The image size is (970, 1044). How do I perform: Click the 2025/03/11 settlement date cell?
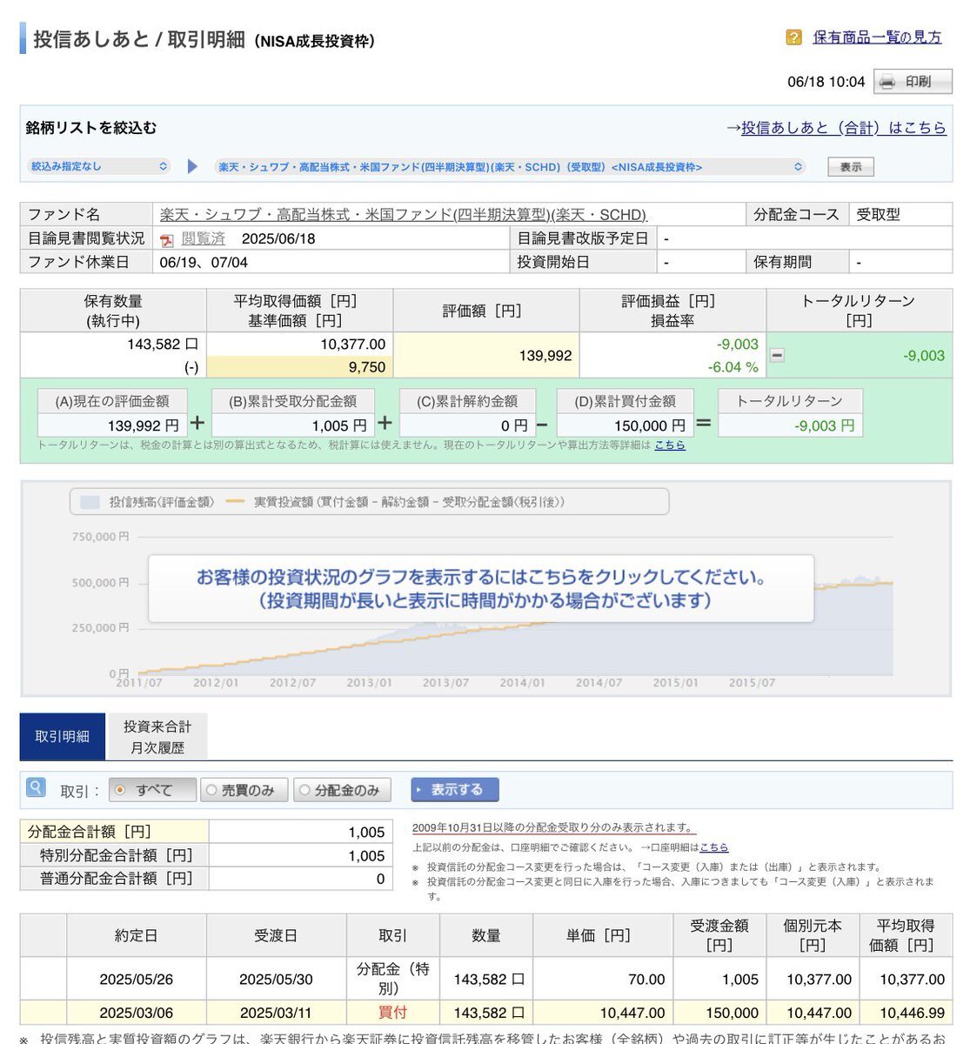[x=276, y=1013]
